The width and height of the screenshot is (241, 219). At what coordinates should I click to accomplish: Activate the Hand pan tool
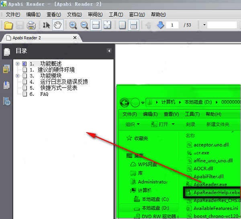click(x=58, y=25)
